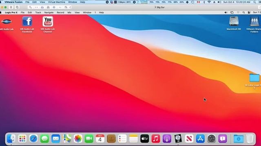The height and width of the screenshot is (146, 261).
Task: Click the host Spotlight search icon
Action: click(x=254, y=2)
